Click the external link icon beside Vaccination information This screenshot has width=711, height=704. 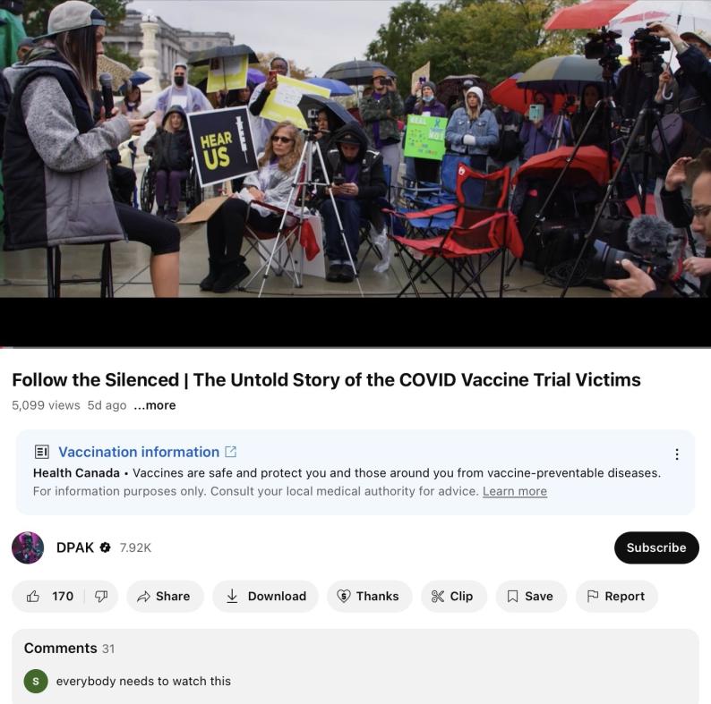[231, 452]
